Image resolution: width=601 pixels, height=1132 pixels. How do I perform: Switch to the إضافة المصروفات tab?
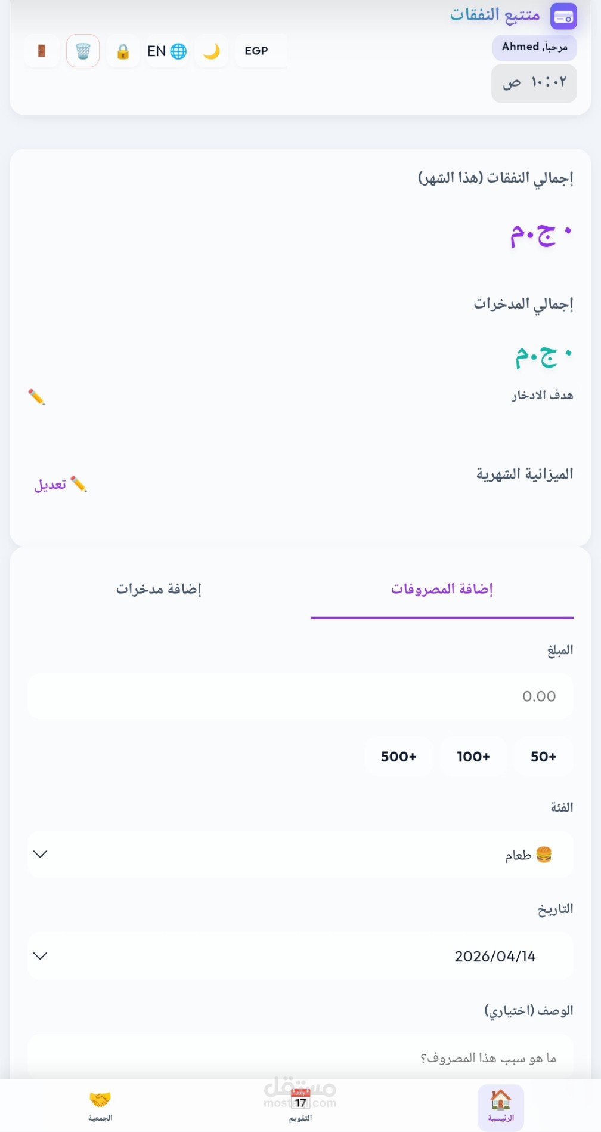coord(442,589)
